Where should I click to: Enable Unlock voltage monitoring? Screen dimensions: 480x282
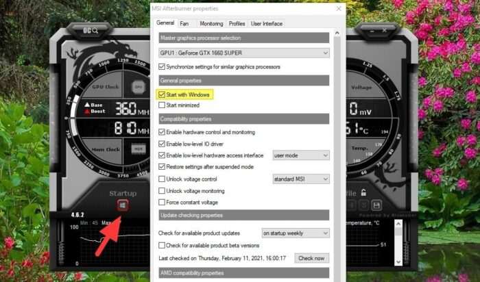tap(162, 191)
